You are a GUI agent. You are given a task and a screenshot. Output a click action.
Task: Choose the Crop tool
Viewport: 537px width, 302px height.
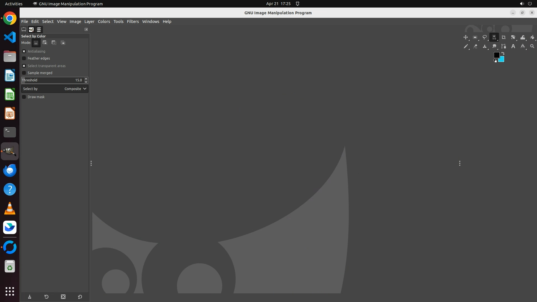click(x=503, y=37)
